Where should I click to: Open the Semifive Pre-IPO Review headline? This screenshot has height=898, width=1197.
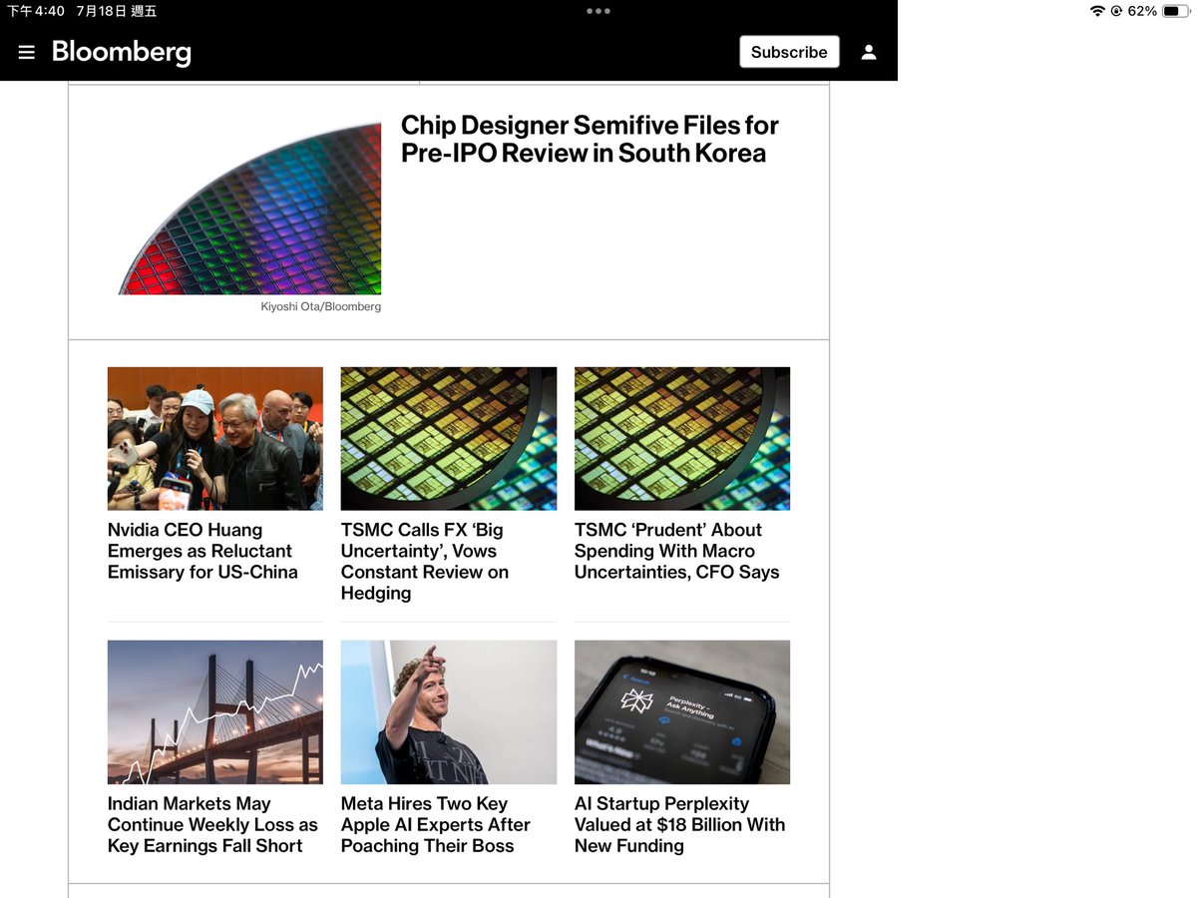click(590, 139)
